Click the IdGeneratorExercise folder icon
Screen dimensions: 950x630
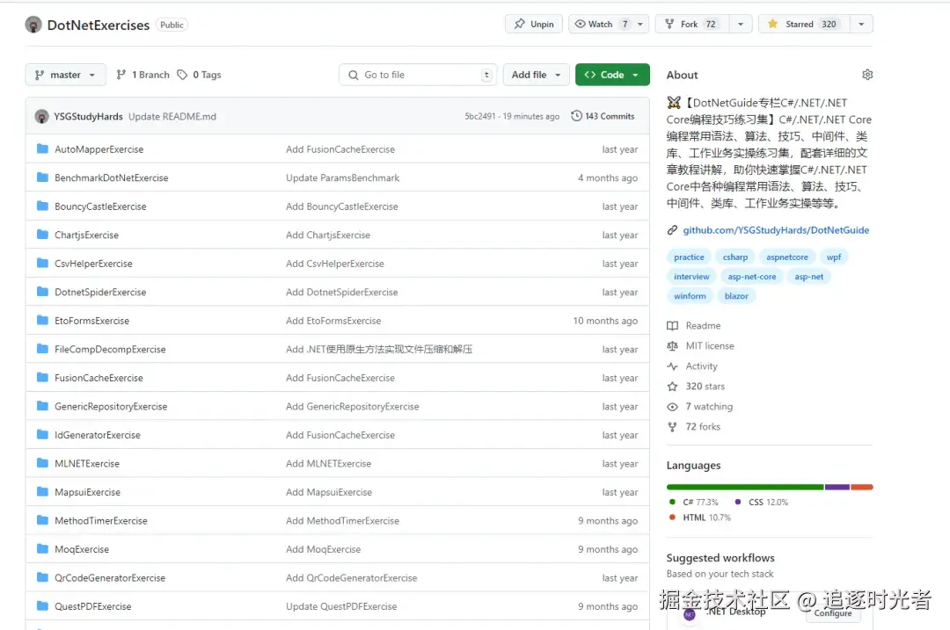42,435
